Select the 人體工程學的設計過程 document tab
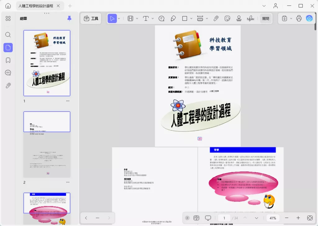 pos(36,6)
